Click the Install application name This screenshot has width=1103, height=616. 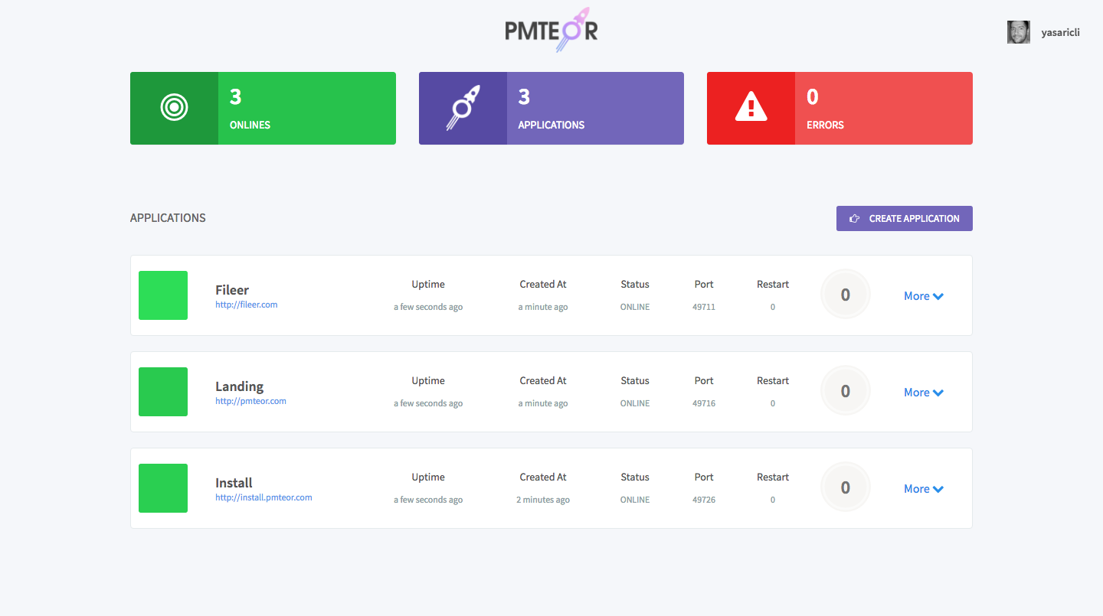click(x=234, y=483)
